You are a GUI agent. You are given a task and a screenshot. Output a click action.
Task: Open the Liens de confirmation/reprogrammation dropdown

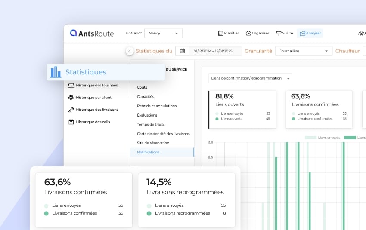coord(250,78)
